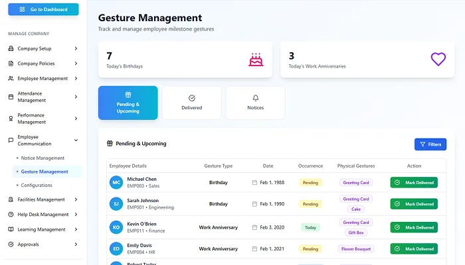Mark Emily Davis's gesture as delivered
Image resolution: width=465 pixels, height=265 pixels.
[x=414, y=249]
